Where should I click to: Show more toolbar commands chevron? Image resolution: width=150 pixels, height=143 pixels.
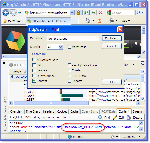144,18
